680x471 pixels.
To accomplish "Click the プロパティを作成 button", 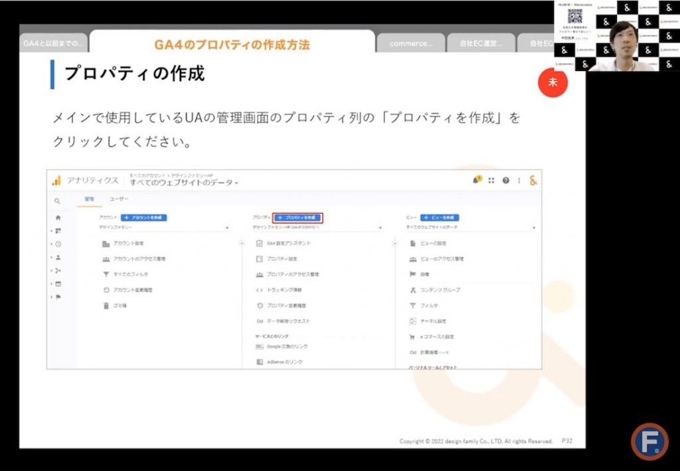I will pyautogui.click(x=296, y=217).
